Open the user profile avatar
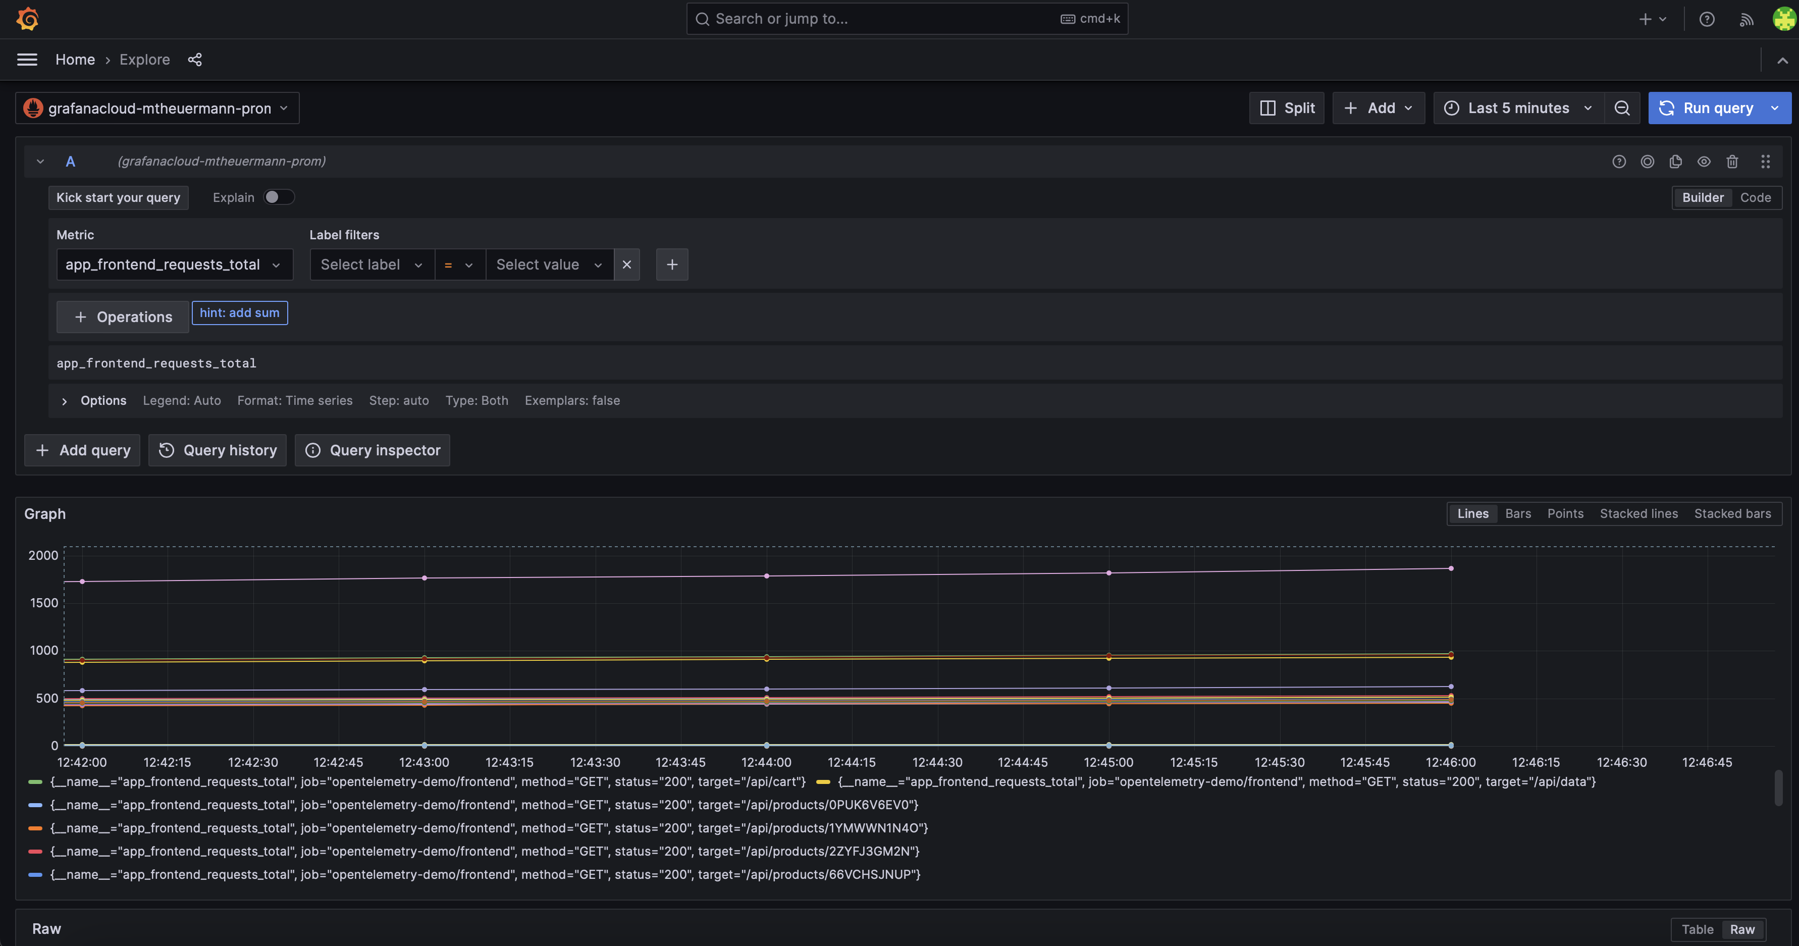1799x946 pixels. click(1784, 19)
